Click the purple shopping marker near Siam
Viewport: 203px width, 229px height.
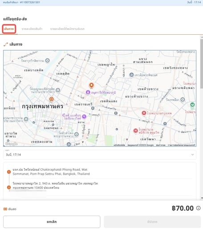pyautogui.click(x=84, y=117)
